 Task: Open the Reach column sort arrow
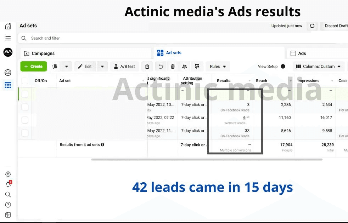coord(291,81)
